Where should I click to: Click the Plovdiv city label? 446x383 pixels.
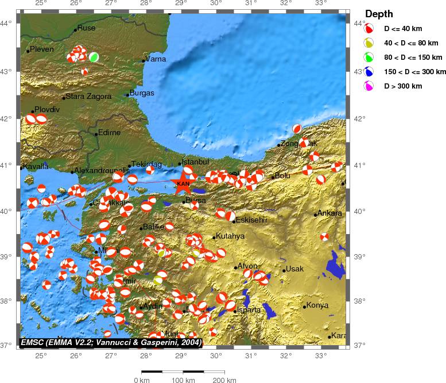tap(46, 109)
